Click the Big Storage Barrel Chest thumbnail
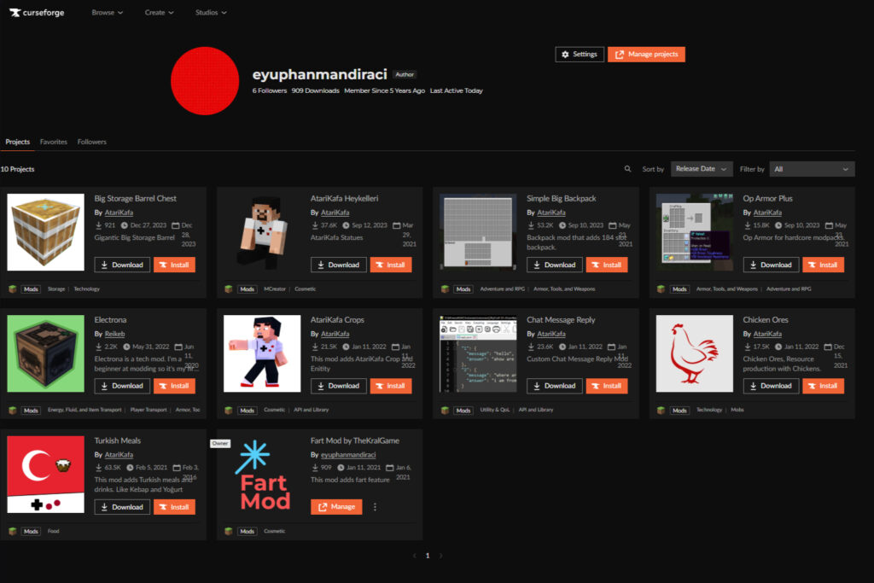 [45, 232]
